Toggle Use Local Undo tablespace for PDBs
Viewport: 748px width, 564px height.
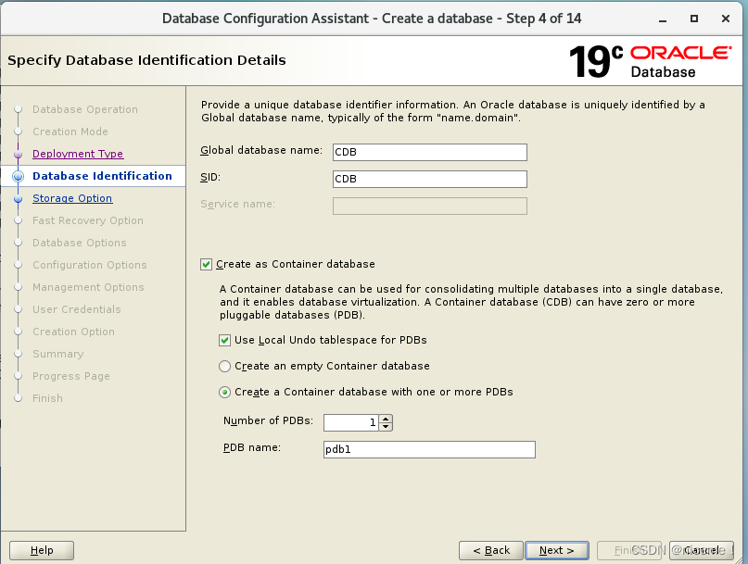tap(224, 341)
